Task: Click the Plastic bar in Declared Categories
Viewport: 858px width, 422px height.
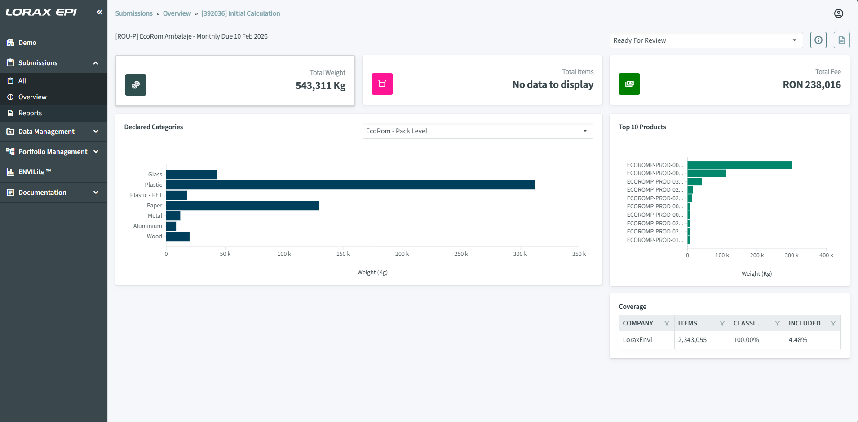Action: point(350,185)
